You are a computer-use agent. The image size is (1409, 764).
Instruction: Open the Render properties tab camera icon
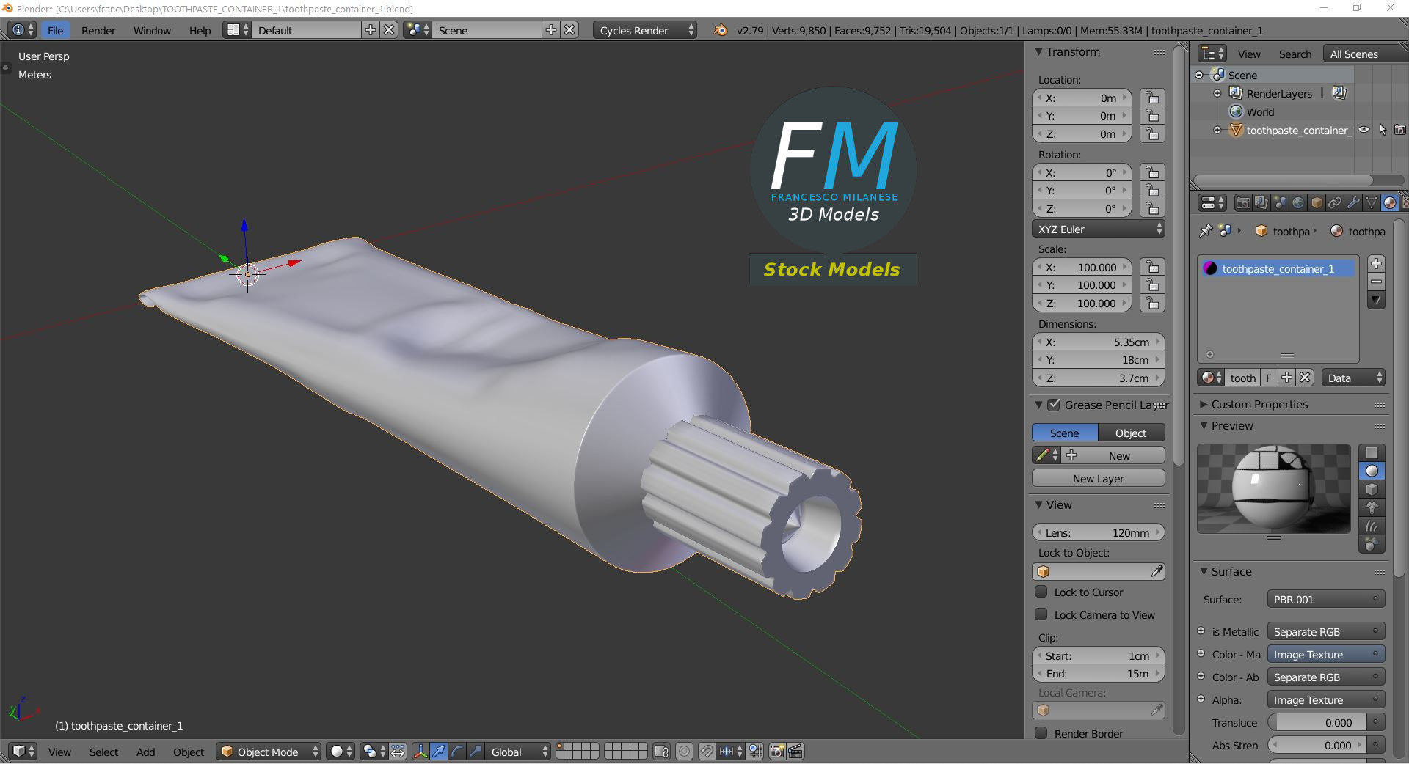1243,203
